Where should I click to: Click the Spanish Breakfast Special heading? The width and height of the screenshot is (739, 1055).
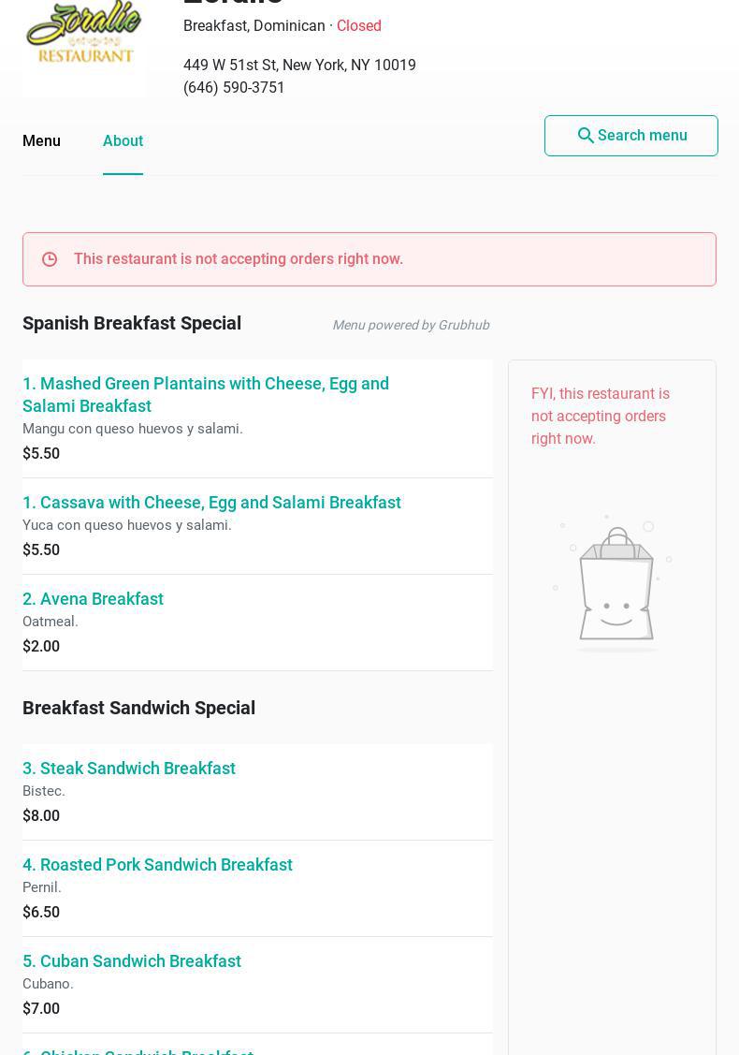132,323
